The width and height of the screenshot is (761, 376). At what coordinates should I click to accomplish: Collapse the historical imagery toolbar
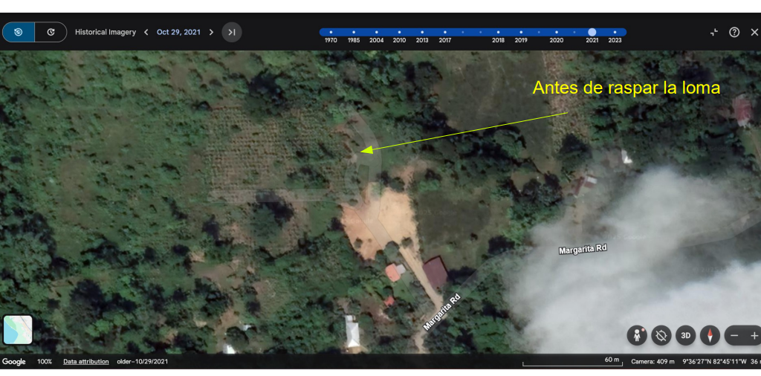coord(714,32)
